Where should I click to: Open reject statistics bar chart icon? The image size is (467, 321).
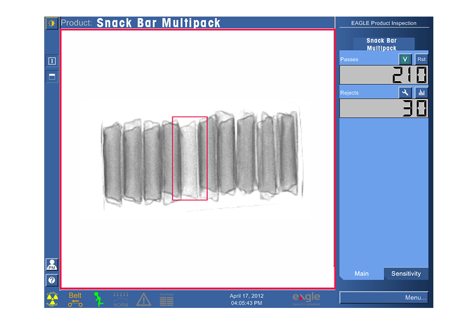(x=421, y=93)
